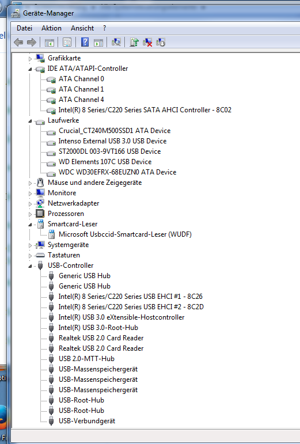Go back with the toolbar left arrow
The height and width of the screenshot is (444, 300).
click(x=18, y=43)
